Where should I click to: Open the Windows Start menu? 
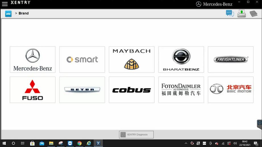tap(4, 143)
